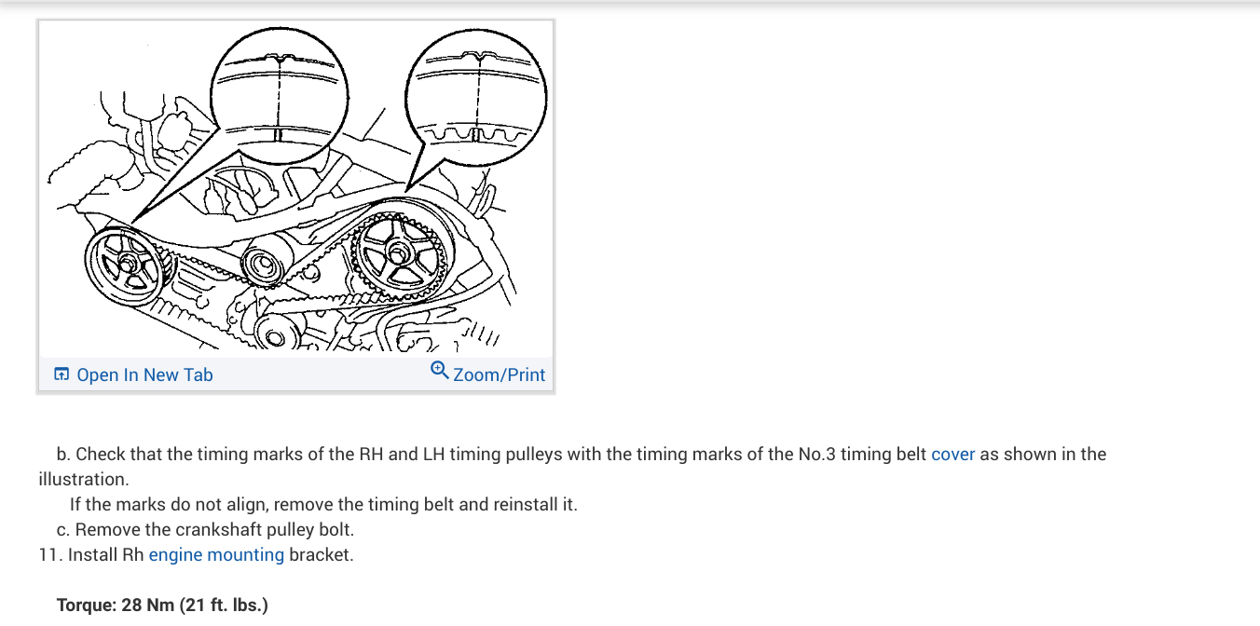Open the 'engine mounting' hyperlink
Screen dimensions: 1260x626
point(216,555)
